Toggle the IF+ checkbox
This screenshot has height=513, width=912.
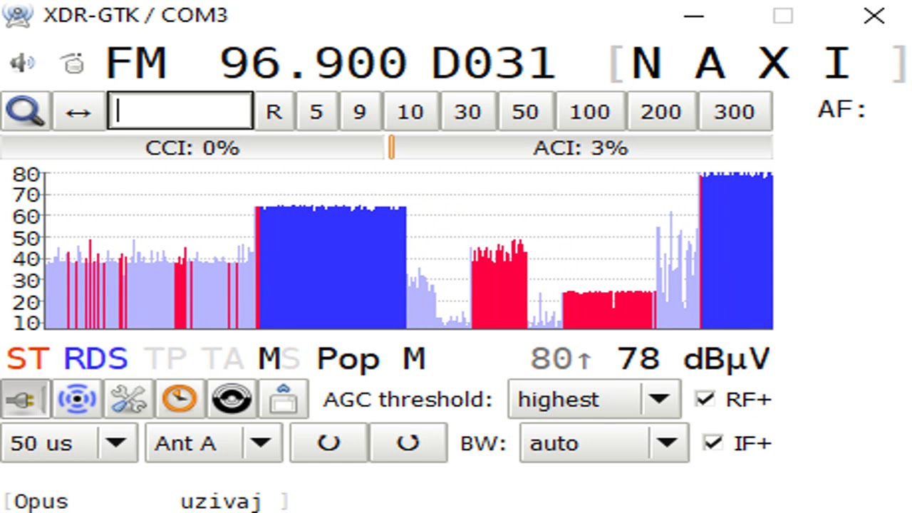(x=712, y=442)
